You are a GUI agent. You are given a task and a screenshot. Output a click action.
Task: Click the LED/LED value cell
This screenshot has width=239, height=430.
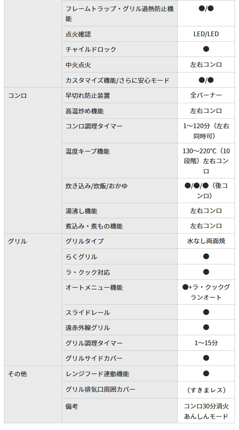pos(206,34)
